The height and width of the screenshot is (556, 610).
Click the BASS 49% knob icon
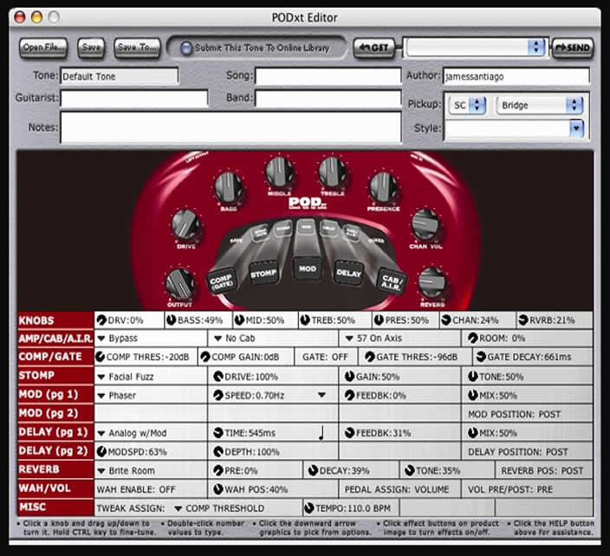[x=172, y=320]
